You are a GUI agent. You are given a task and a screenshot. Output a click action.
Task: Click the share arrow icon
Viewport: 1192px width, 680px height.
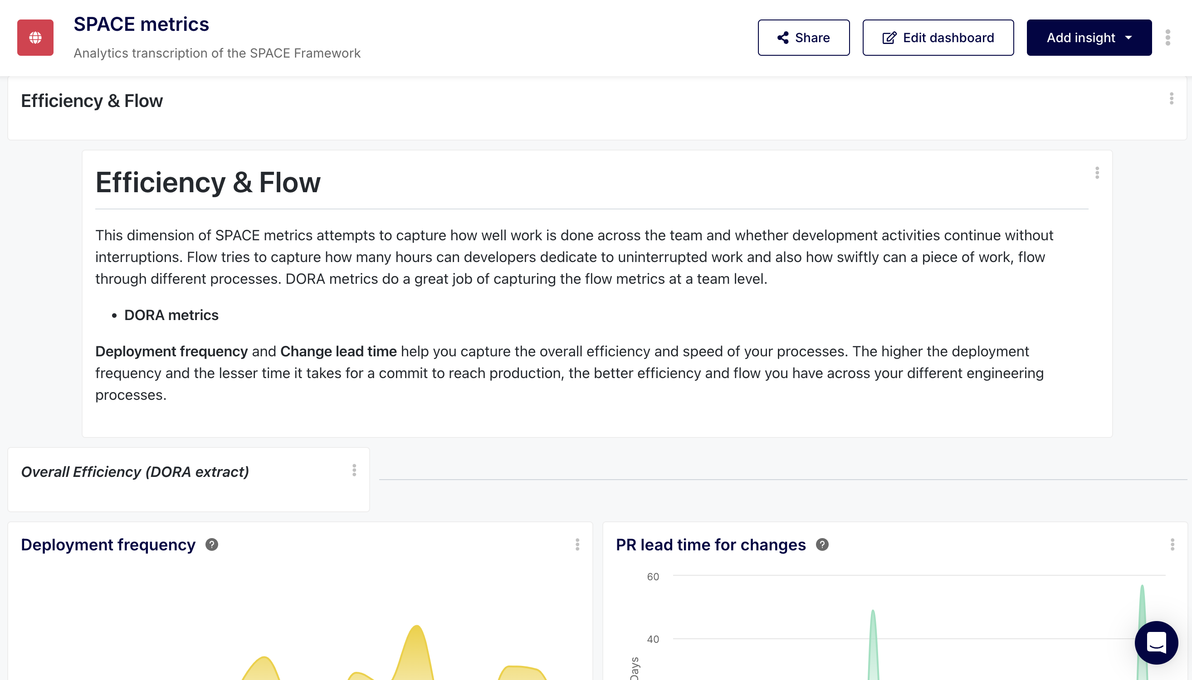(783, 37)
